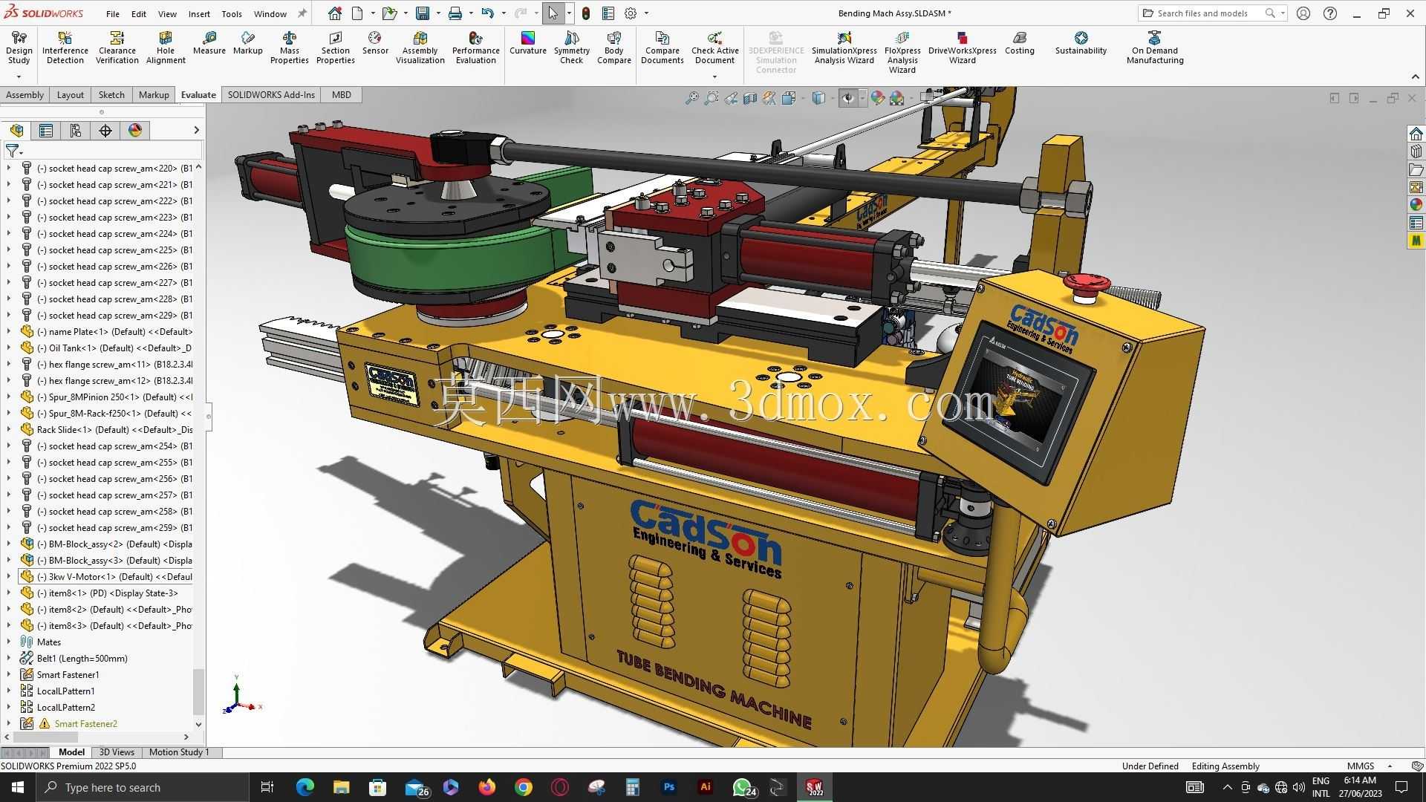Screen dimensions: 1426x802
Task: Start Symmetry Check
Action: click(572, 48)
